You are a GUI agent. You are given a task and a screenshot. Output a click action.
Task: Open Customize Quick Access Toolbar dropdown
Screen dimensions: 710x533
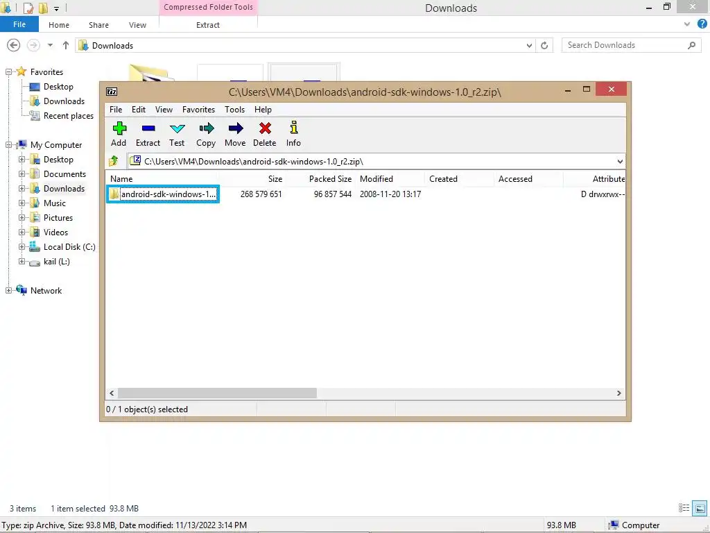click(56, 8)
